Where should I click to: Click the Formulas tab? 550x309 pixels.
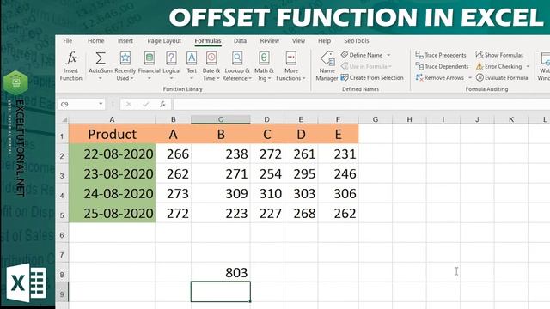pos(208,41)
